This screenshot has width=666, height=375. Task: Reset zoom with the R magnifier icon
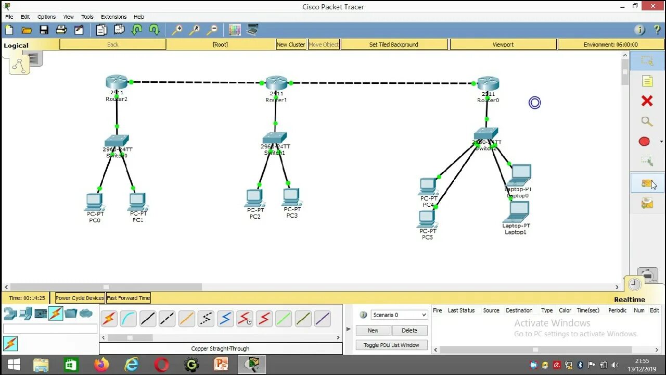pyautogui.click(x=195, y=30)
